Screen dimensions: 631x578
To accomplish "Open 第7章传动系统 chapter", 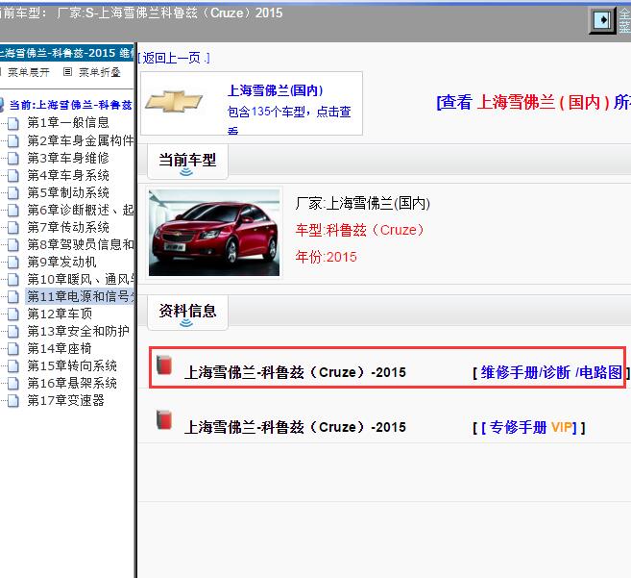I will coord(68,227).
